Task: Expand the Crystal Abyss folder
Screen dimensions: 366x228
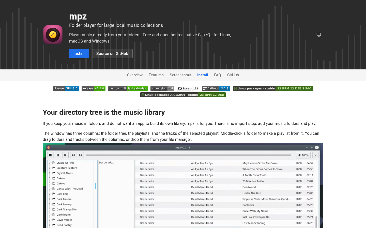Action: coord(50,173)
